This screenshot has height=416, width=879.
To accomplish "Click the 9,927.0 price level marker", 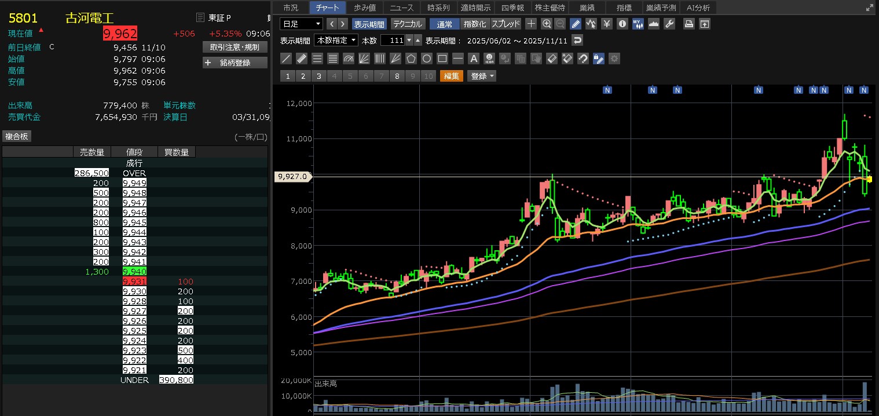I will coord(292,176).
